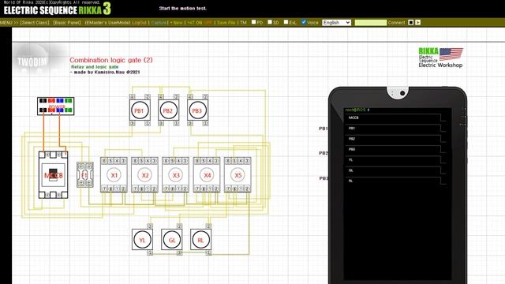Click the Electric Sequence Rikka 3 logo
505x284 pixels.
[57, 9]
